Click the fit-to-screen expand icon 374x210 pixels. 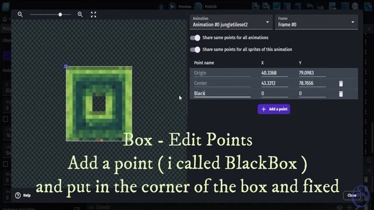(93, 15)
